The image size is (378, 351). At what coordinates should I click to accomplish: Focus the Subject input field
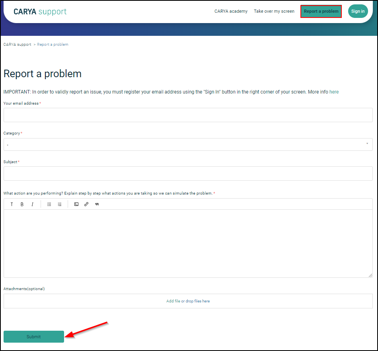(x=188, y=174)
